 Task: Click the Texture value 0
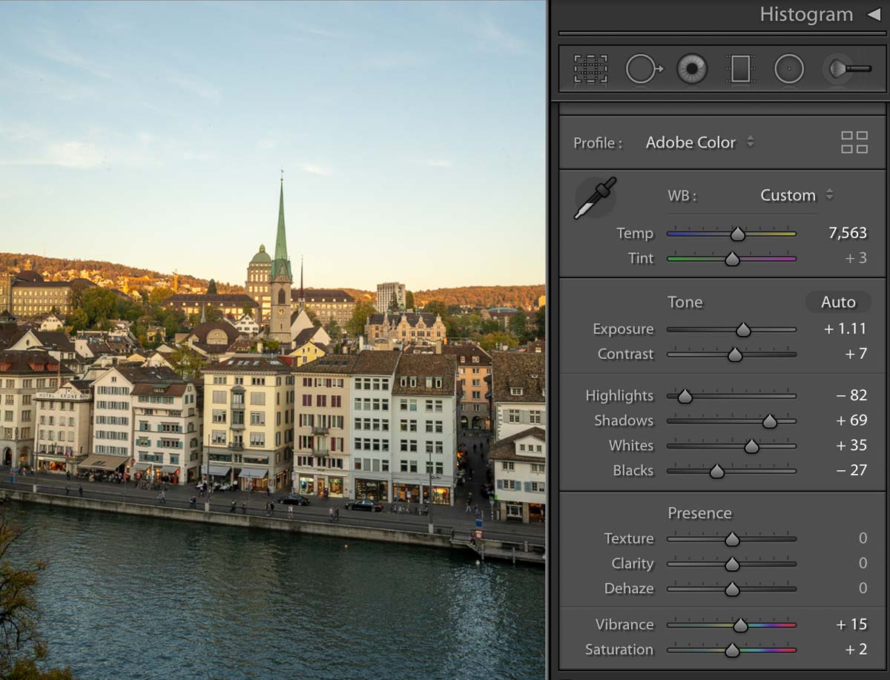(x=863, y=538)
